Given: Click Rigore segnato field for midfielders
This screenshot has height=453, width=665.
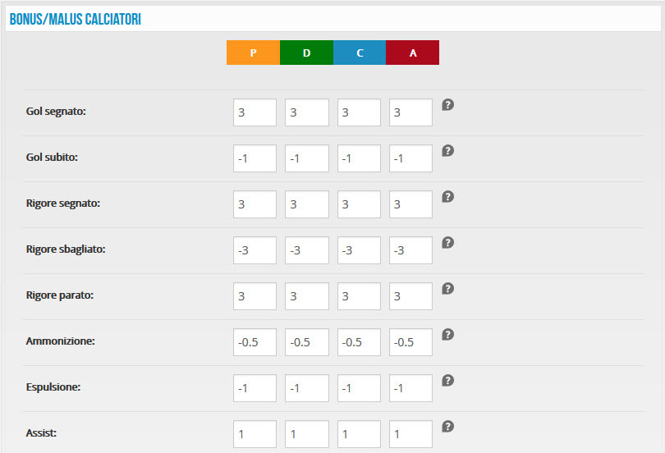Looking at the screenshot, I should [360, 204].
